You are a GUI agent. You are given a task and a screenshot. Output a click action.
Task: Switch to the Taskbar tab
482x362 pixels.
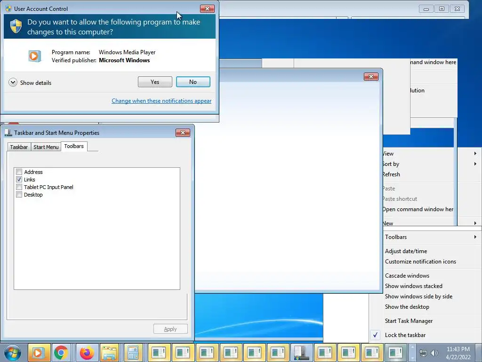[x=19, y=147]
